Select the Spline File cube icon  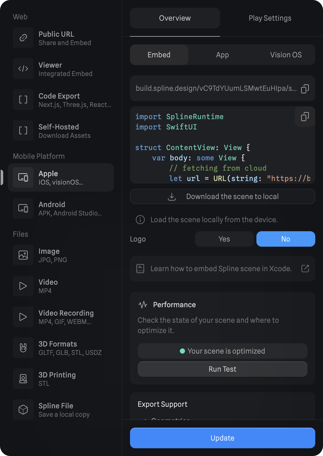point(23,410)
